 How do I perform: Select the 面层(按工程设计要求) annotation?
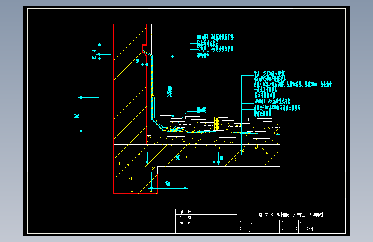tap(270, 73)
